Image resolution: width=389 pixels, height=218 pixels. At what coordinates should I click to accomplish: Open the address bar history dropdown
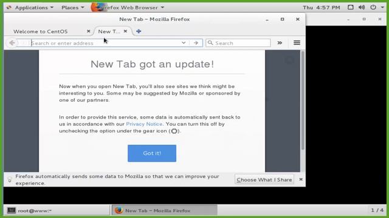pyautogui.click(x=184, y=43)
